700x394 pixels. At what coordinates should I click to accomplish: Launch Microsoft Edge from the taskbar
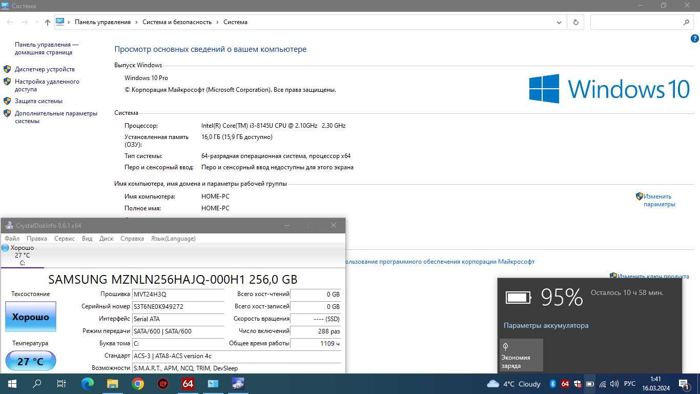[88, 384]
